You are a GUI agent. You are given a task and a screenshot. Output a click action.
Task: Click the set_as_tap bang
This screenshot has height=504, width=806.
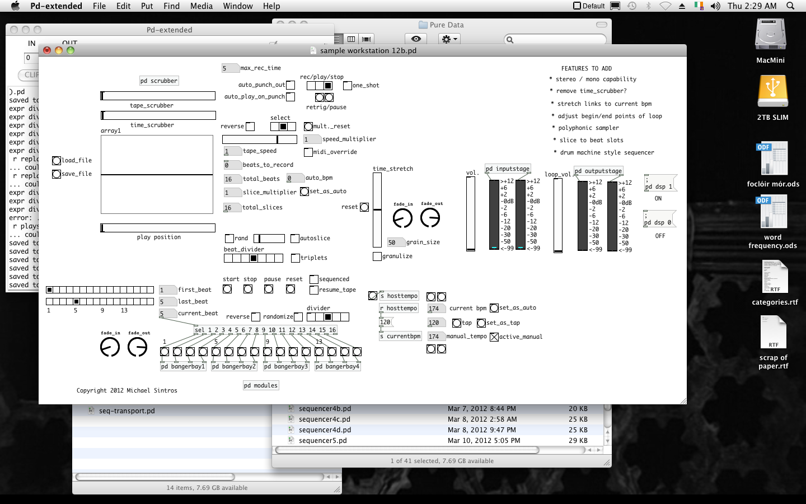click(481, 323)
